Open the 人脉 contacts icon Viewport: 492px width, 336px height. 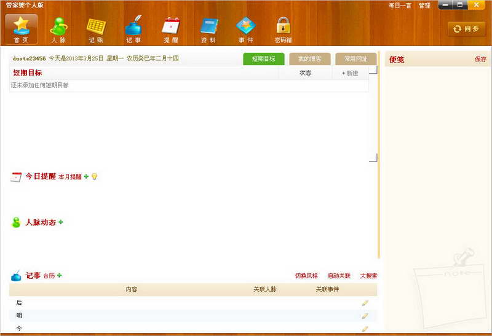pos(58,29)
